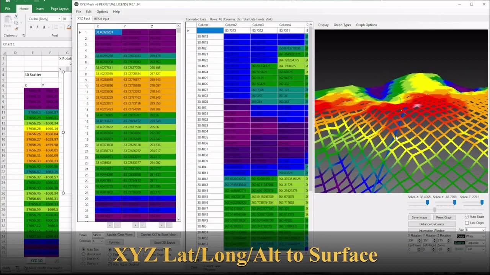Click the Rows input field showing 54565
This screenshot has height=275, width=490.
tap(98, 235)
